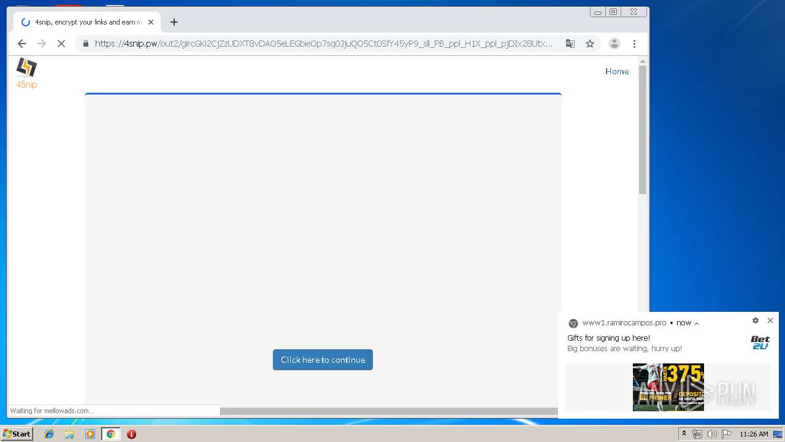Screen dimensions: 785x442
Task: Open the volume tray icon
Action: pos(712,434)
